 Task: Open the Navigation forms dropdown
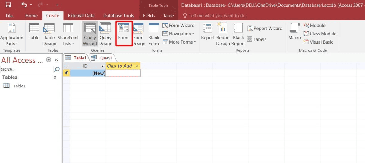click(x=178, y=34)
